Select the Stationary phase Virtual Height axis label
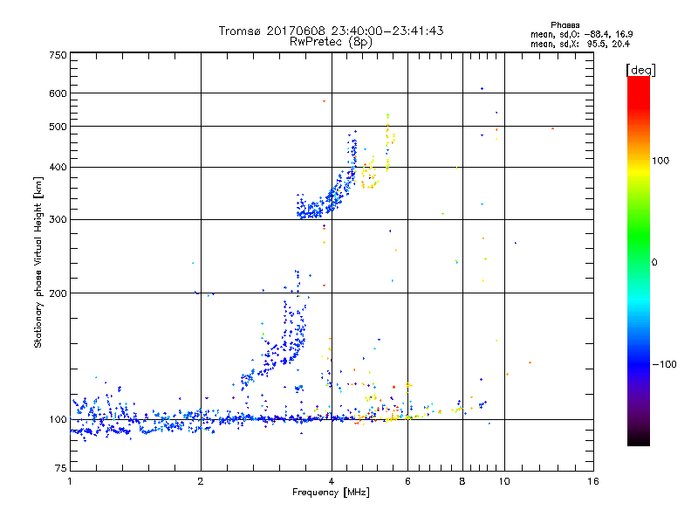 pyautogui.click(x=38, y=262)
